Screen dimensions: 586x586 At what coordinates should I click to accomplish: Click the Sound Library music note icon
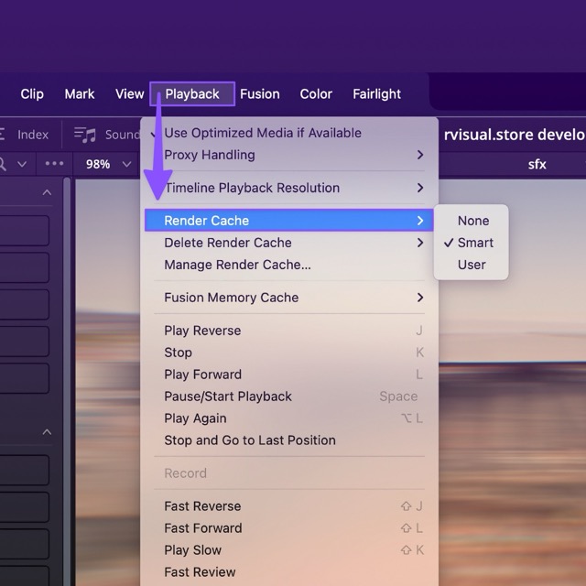[x=85, y=135]
